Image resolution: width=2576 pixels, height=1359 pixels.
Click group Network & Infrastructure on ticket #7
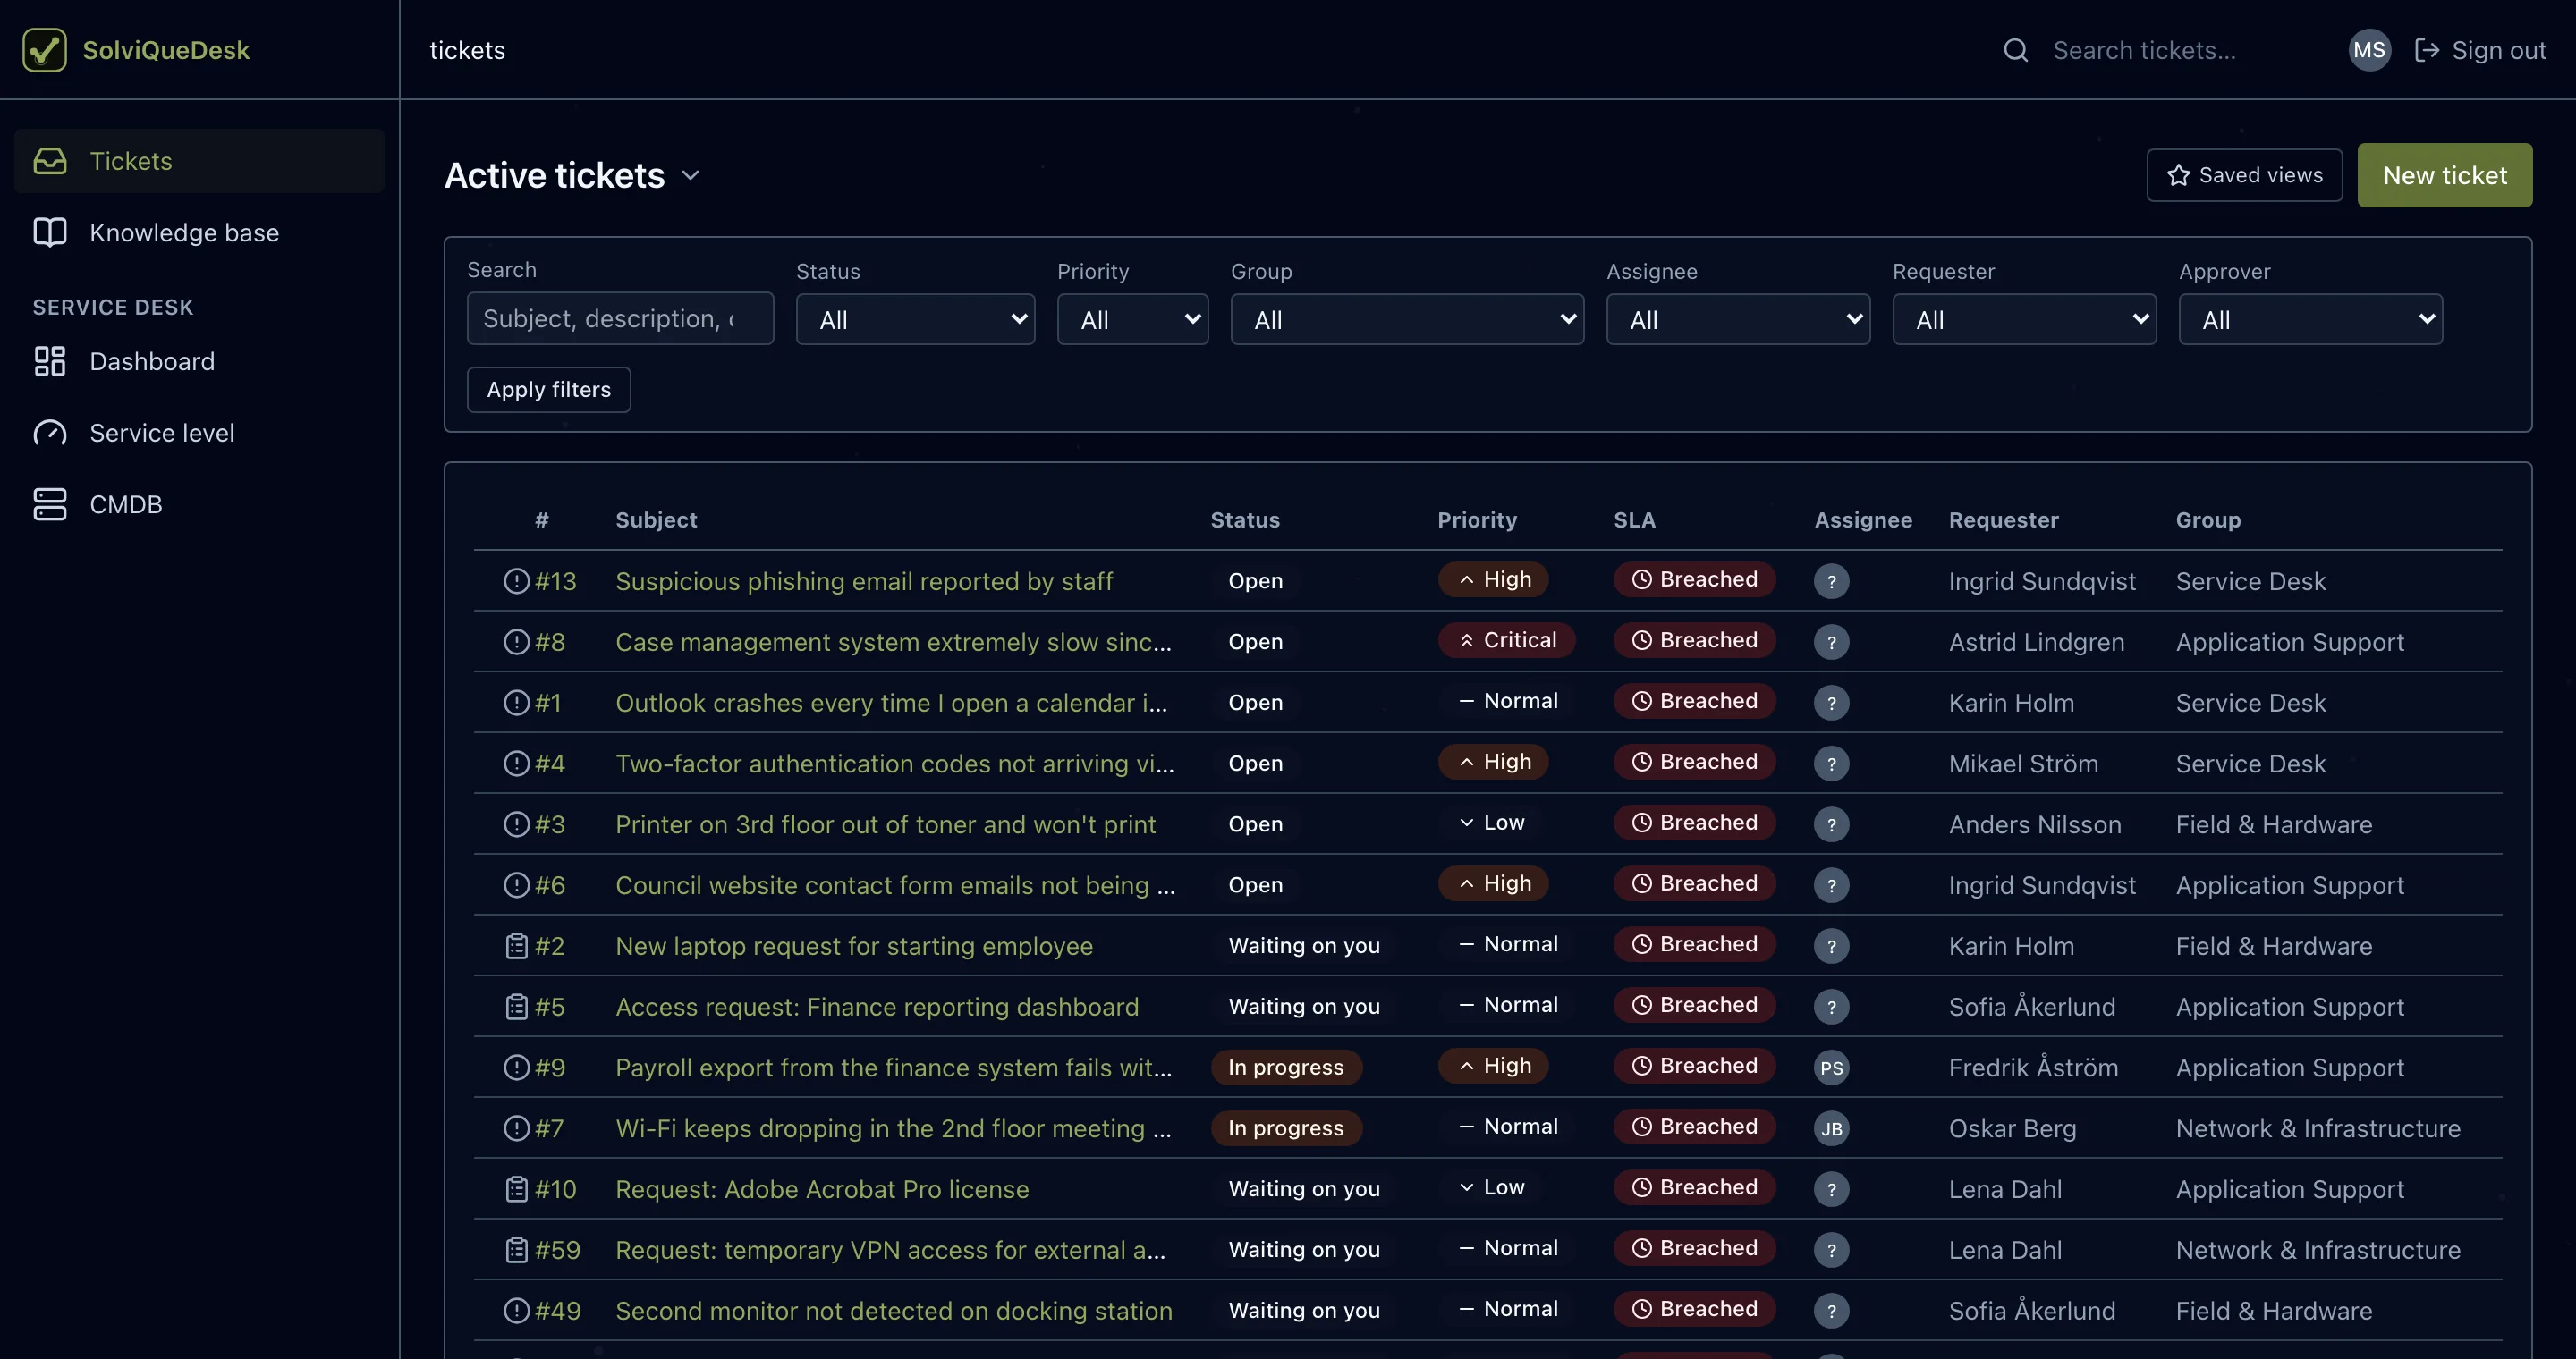click(2318, 1128)
